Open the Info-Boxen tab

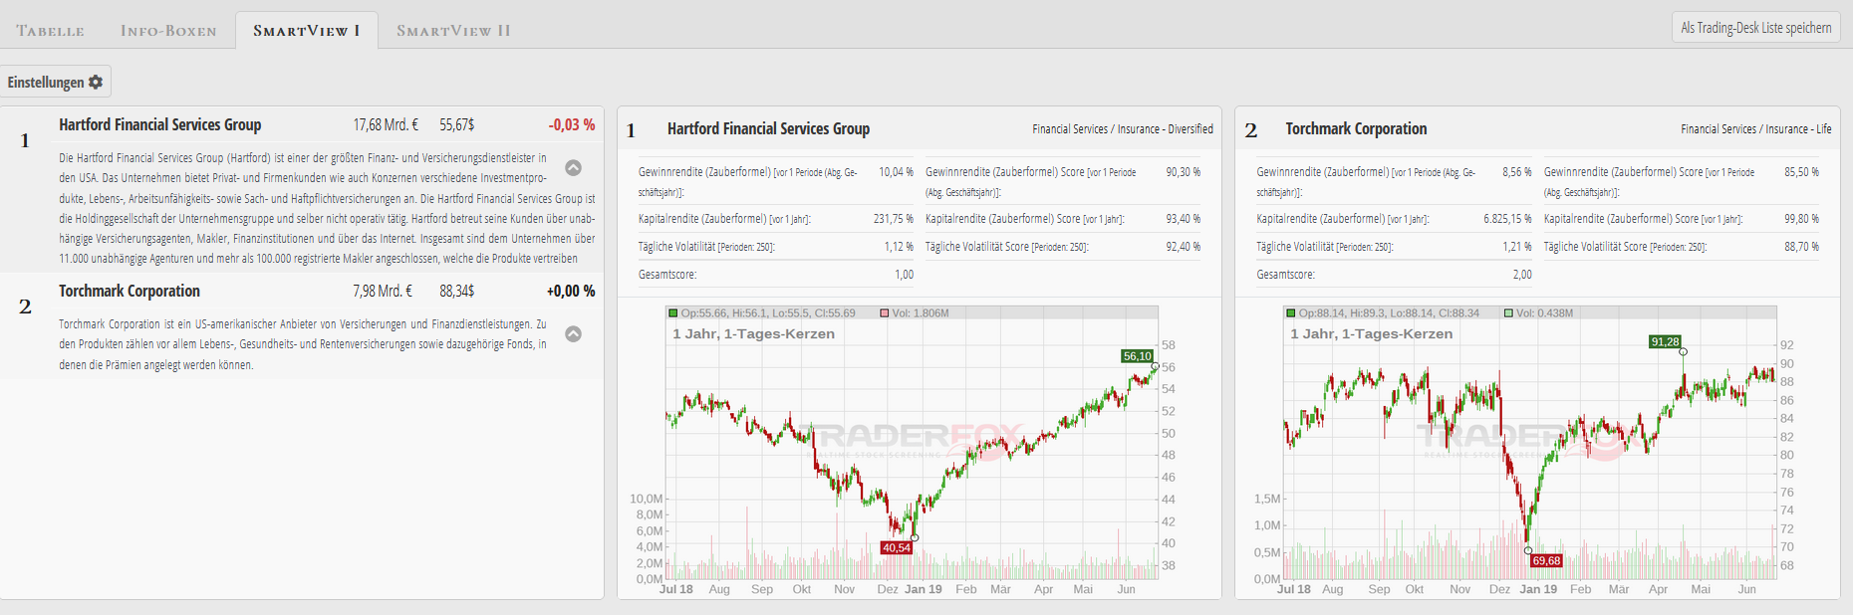click(168, 31)
